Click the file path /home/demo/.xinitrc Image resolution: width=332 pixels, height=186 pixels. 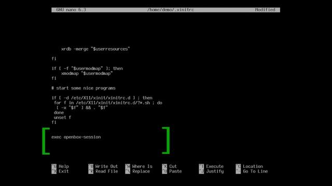(x=171, y=10)
